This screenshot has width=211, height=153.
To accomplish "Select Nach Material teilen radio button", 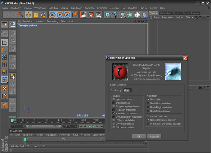I will coord(148,111).
